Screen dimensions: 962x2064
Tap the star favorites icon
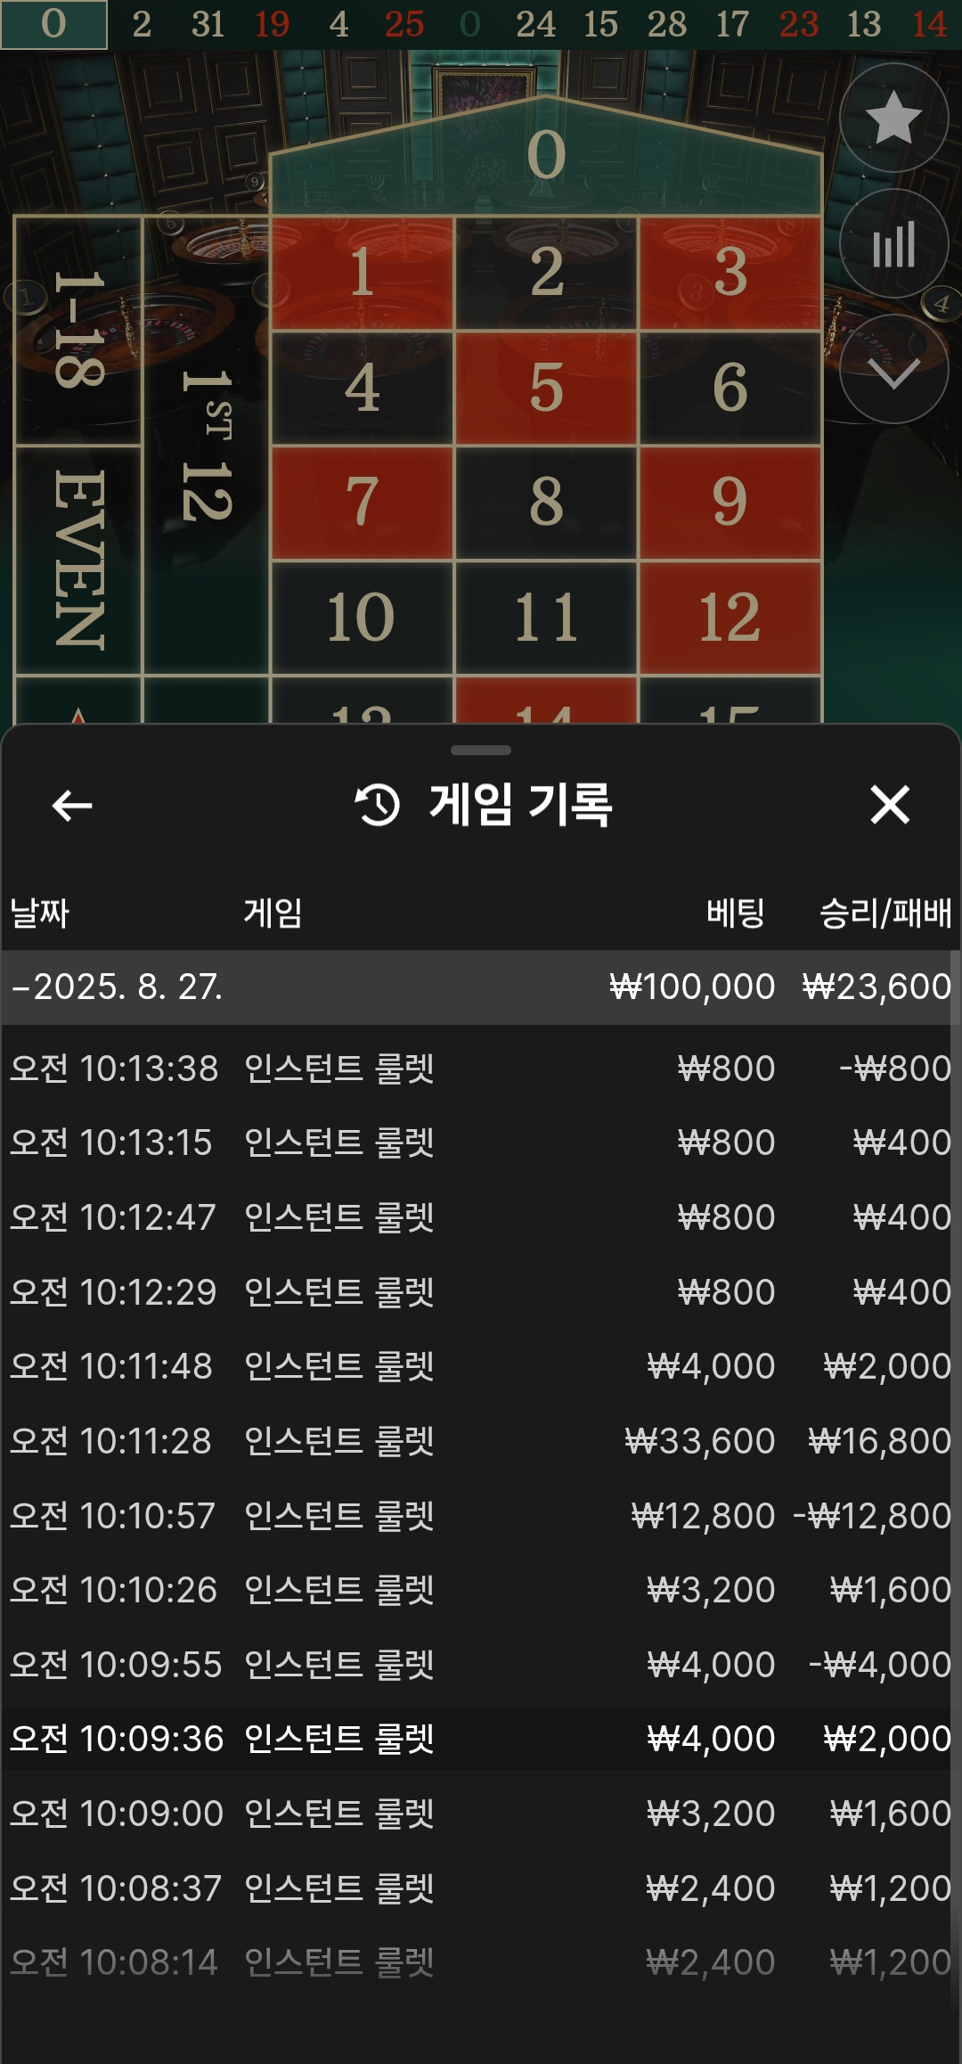[x=893, y=118]
